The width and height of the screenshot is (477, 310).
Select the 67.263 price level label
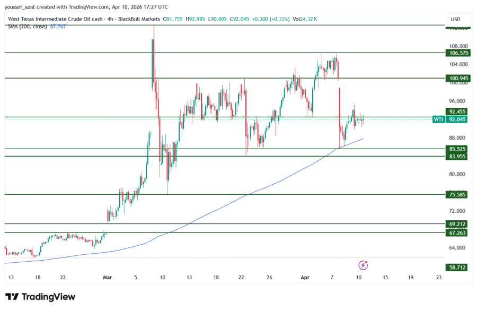point(458,232)
